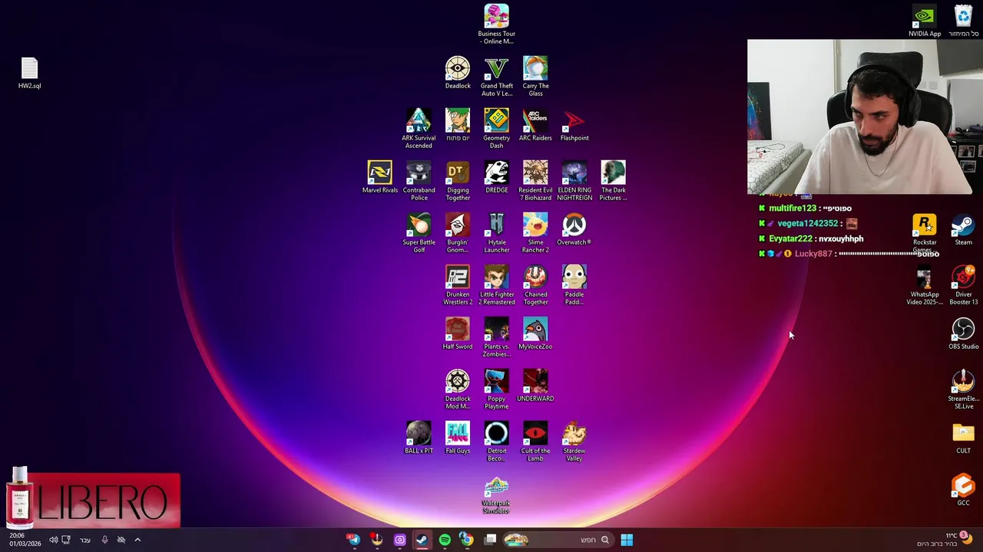This screenshot has height=552, width=983.
Task: Launch the Rockstar Games shortcut
Action: [925, 232]
